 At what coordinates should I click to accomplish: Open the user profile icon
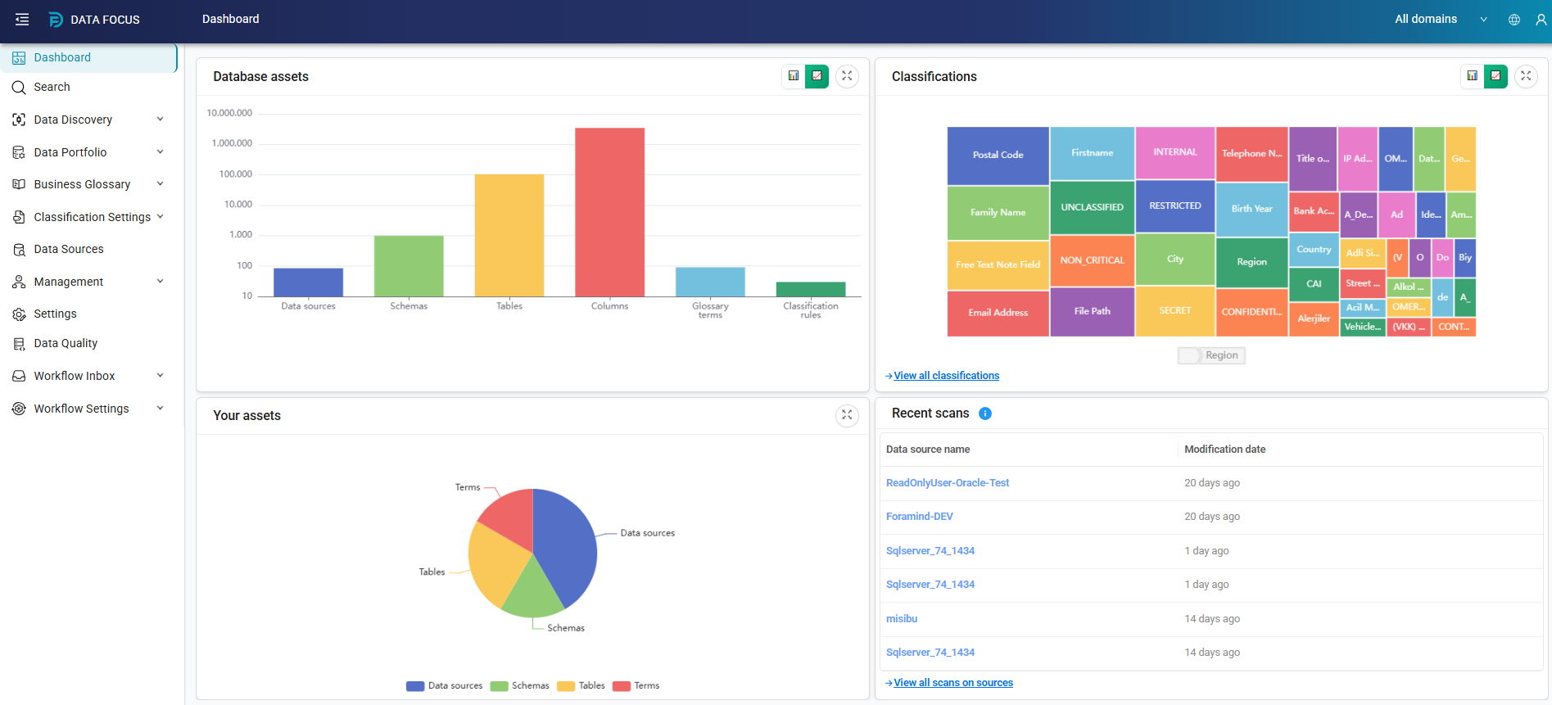(1541, 20)
